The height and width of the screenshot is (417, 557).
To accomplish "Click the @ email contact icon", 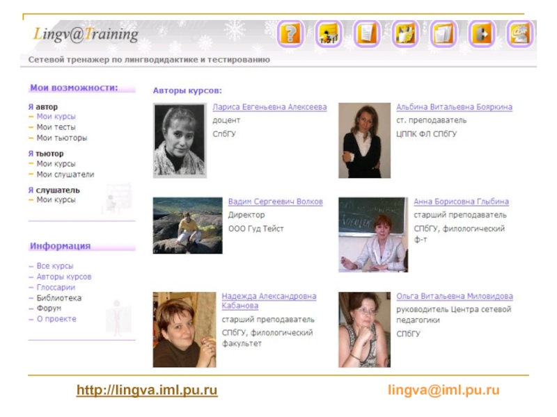I will [x=520, y=34].
